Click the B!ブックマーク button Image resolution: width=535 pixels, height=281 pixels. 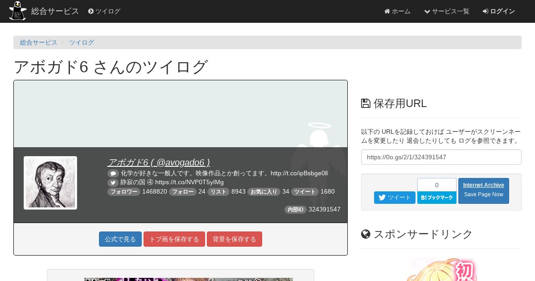point(437,198)
